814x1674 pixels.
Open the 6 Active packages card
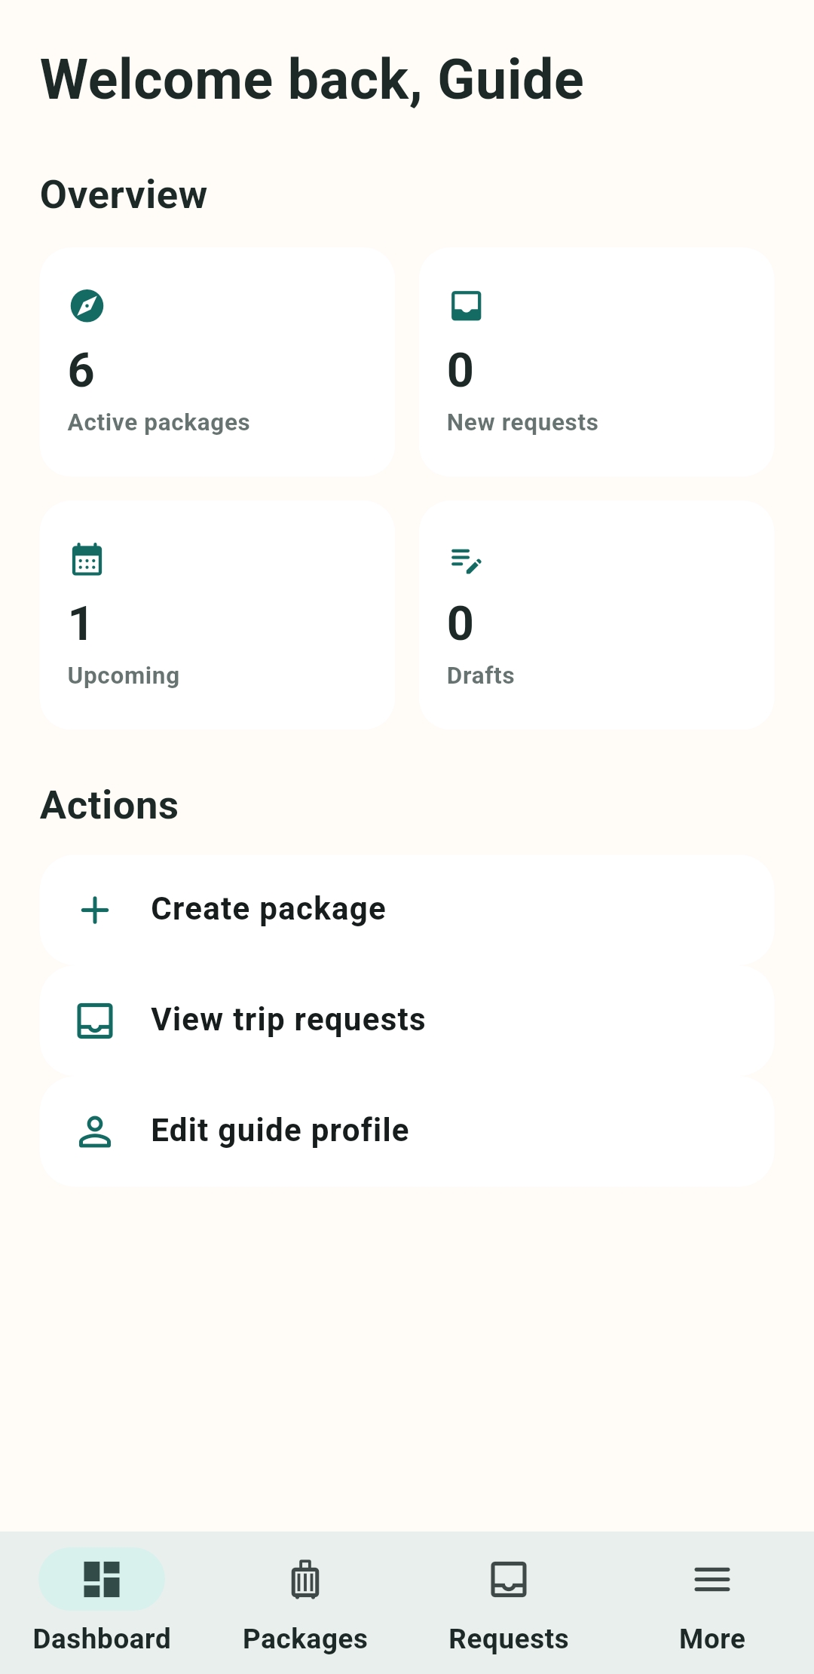click(217, 362)
